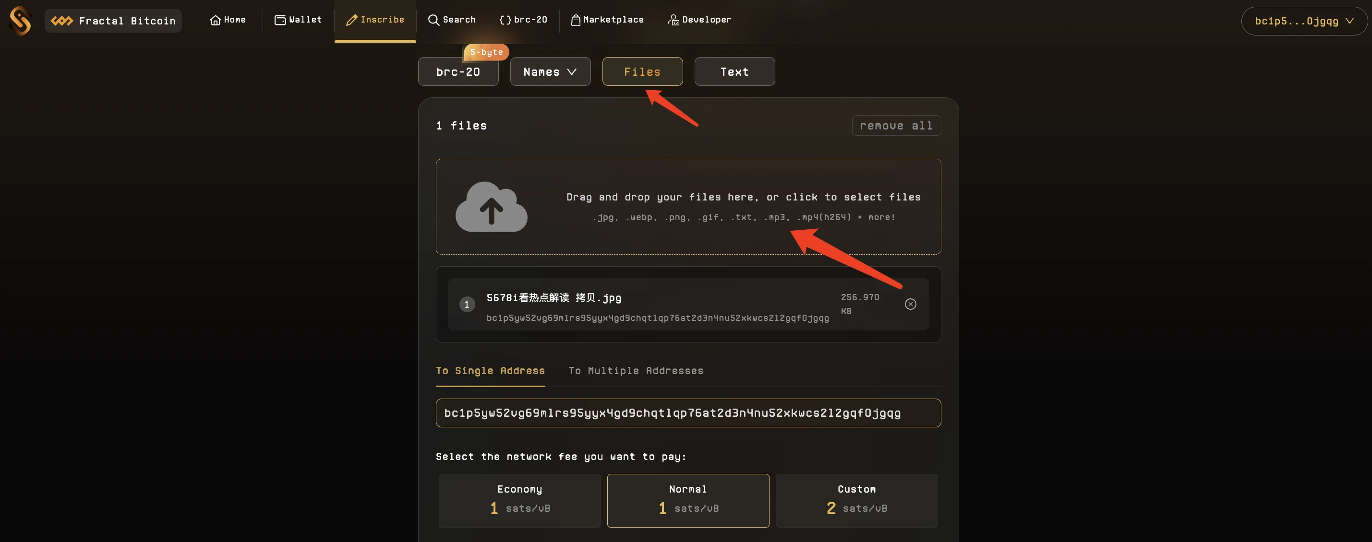Remove the uploaded 56781 jpg file
Screen dimensions: 1372x542
[910, 304]
